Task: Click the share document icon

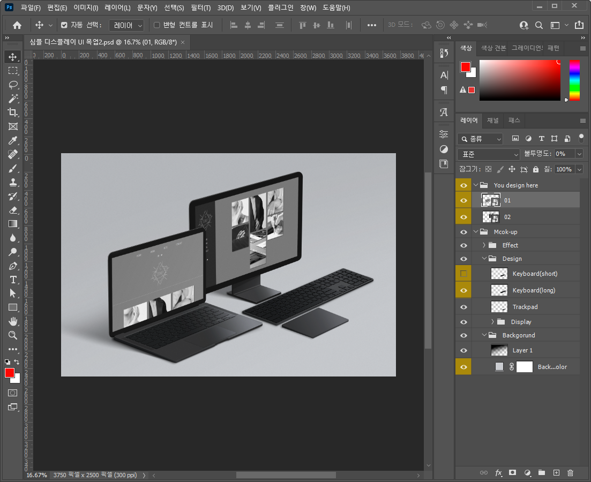Action: click(579, 25)
